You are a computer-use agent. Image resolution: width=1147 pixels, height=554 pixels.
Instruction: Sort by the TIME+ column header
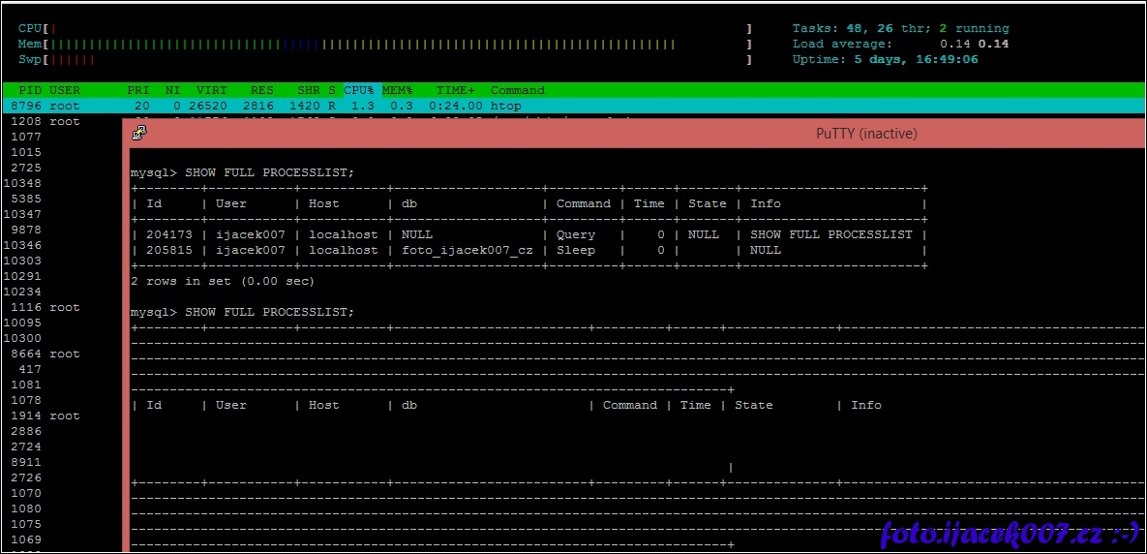pyautogui.click(x=455, y=90)
